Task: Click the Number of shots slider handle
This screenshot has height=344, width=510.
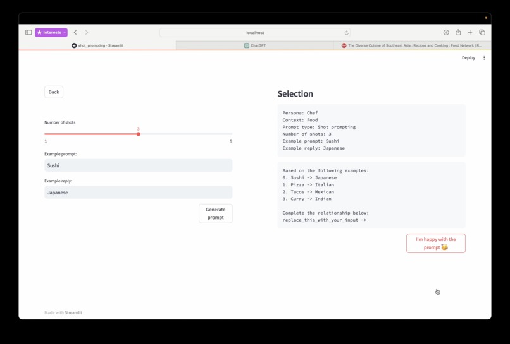Action: pos(138,134)
